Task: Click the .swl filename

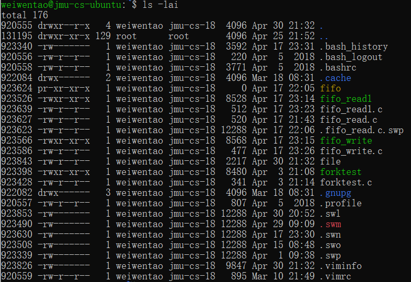Action: pyautogui.click(x=330, y=214)
